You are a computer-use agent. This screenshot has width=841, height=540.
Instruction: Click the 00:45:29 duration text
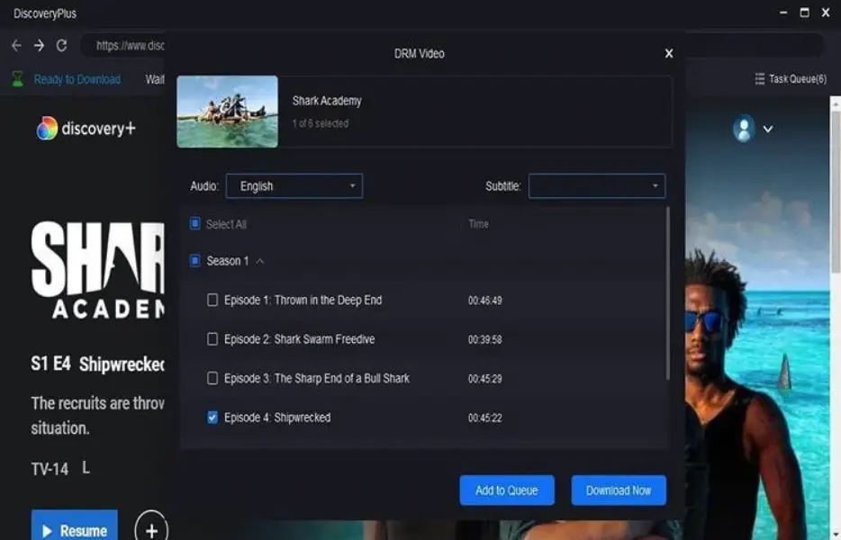484,379
